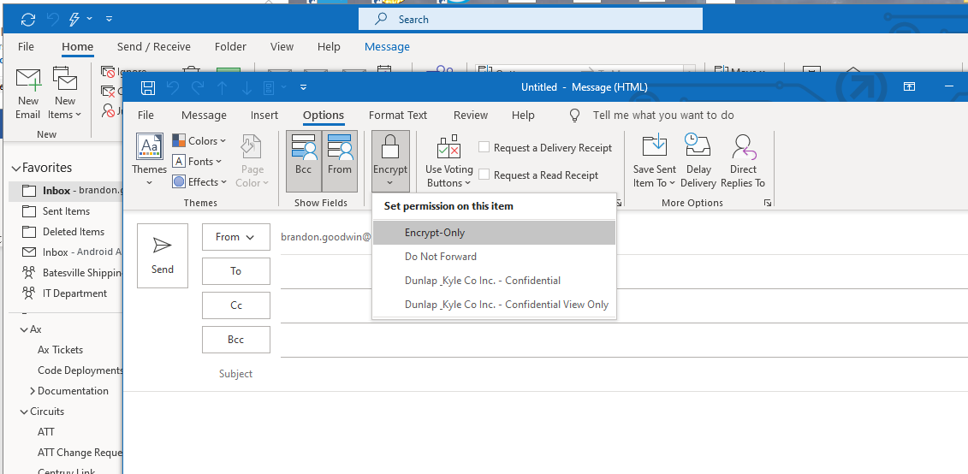The image size is (968, 474).
Task: Open New Items dropdown in main window
Action: 64,94
